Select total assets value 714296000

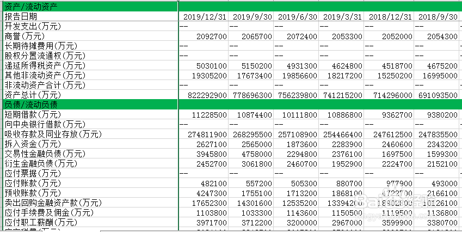point(389,95)
